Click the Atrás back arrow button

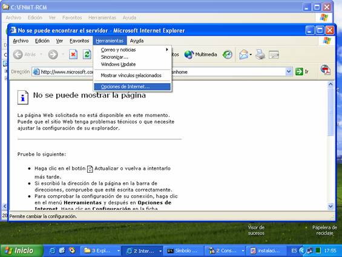pos(18,55)
